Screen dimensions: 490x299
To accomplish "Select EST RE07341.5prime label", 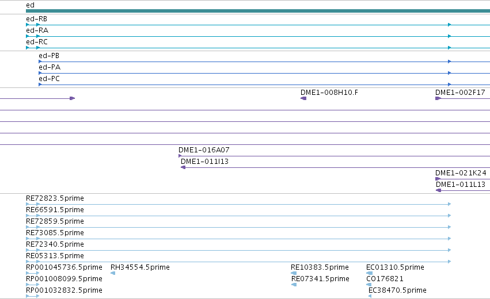I will click(x=320, y=279).
